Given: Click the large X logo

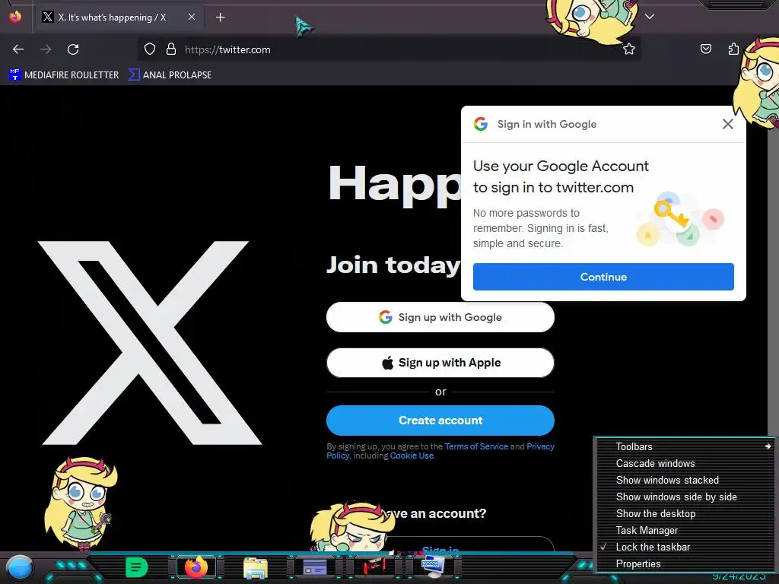Looking at the screenshot, I should point(150,343).
